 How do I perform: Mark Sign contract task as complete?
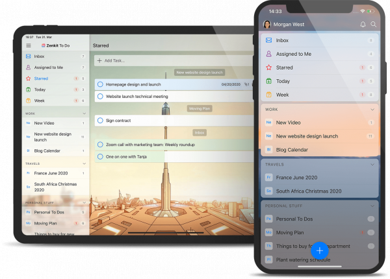point(100,120)
